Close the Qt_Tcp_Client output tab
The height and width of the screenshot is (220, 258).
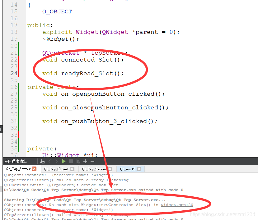coord(72,169)
